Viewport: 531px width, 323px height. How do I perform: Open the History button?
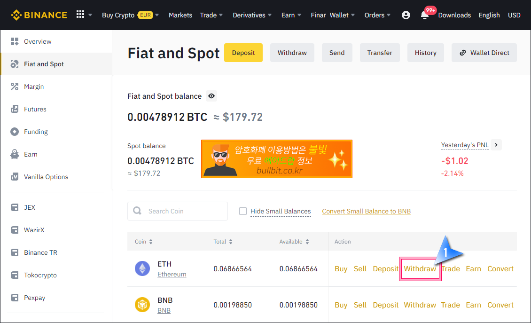tap(425, 53)
